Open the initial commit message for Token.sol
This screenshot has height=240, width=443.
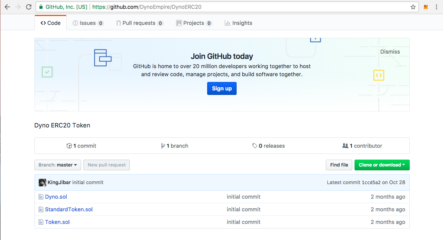pos(244,222)
